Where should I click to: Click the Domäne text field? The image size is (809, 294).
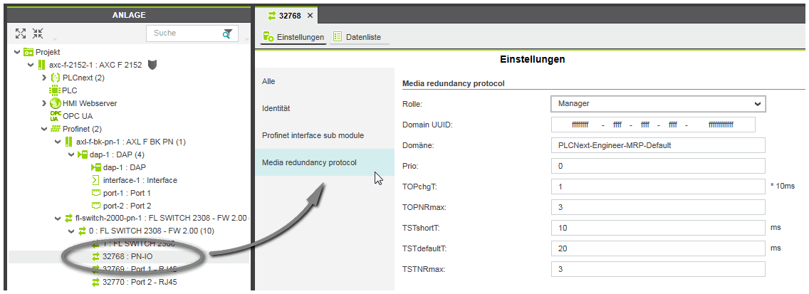click(657, 145)
